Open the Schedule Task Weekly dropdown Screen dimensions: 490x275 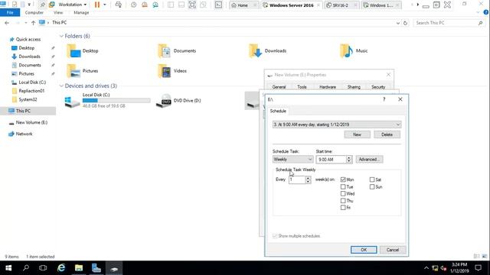(x=292, y=160)
